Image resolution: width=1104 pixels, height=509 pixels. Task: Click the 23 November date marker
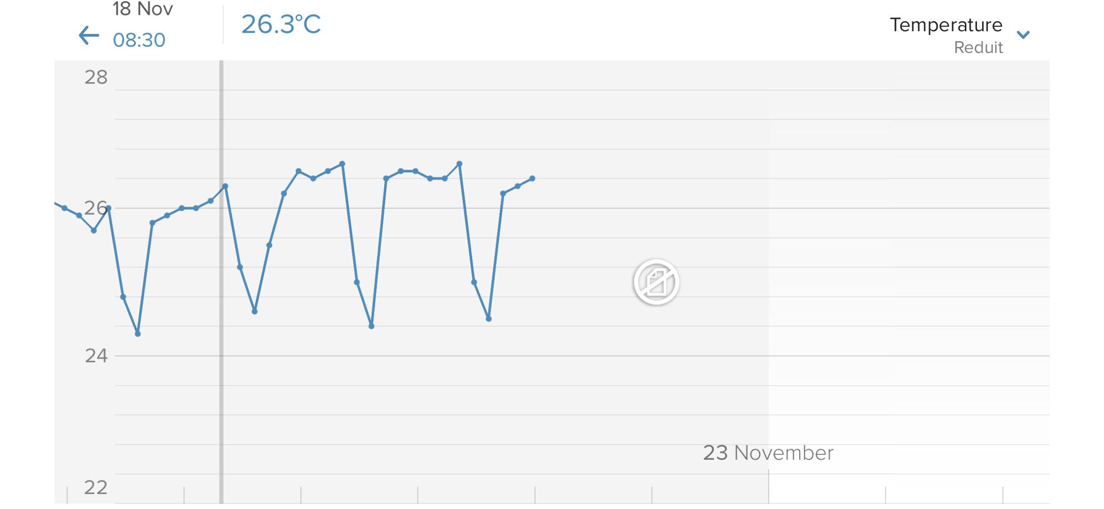pyautogui.click(x=768, y=453)
